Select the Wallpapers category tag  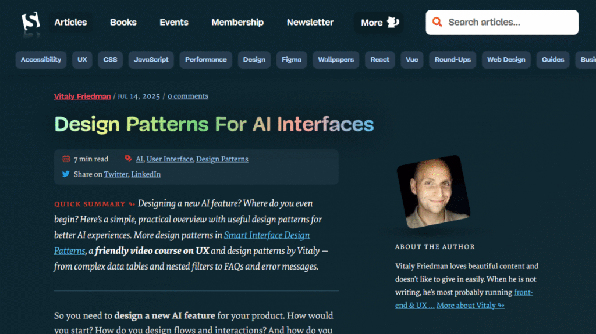[x=336, y=60]
